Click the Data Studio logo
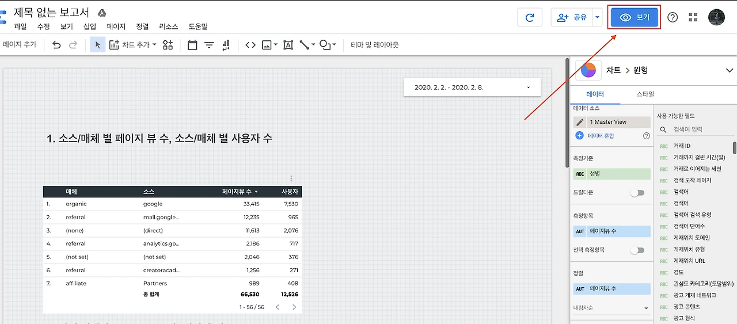This screenshot has width=737, height=324. tap(3, 16)
